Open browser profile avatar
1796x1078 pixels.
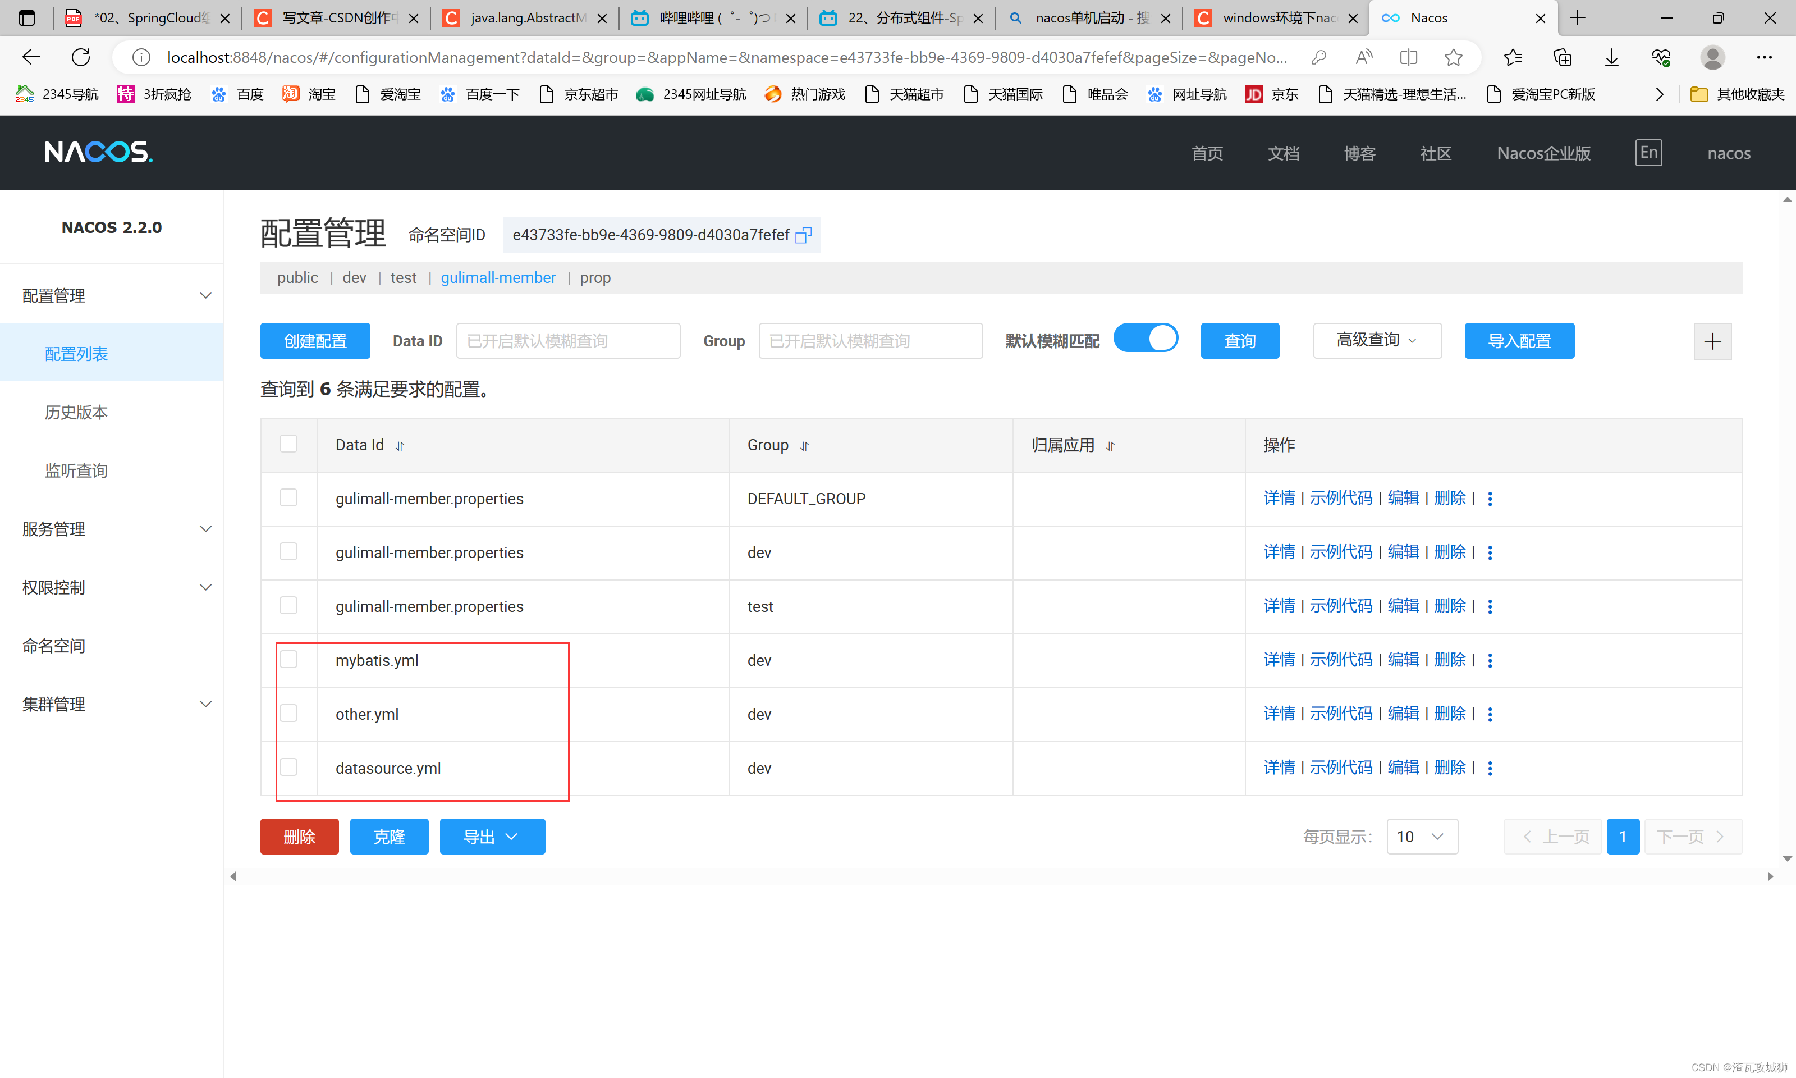1712,57
